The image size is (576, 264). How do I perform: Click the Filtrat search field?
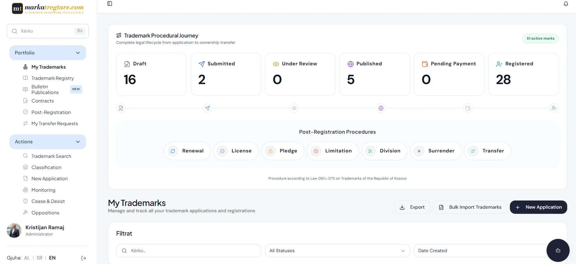tap(188, 251)
